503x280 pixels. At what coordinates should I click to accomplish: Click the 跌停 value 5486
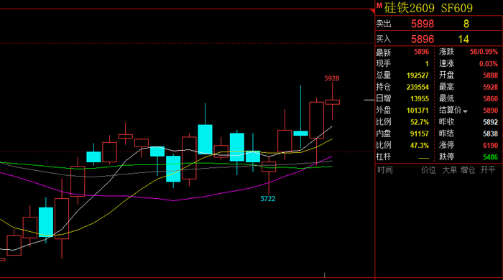(491, 157)
